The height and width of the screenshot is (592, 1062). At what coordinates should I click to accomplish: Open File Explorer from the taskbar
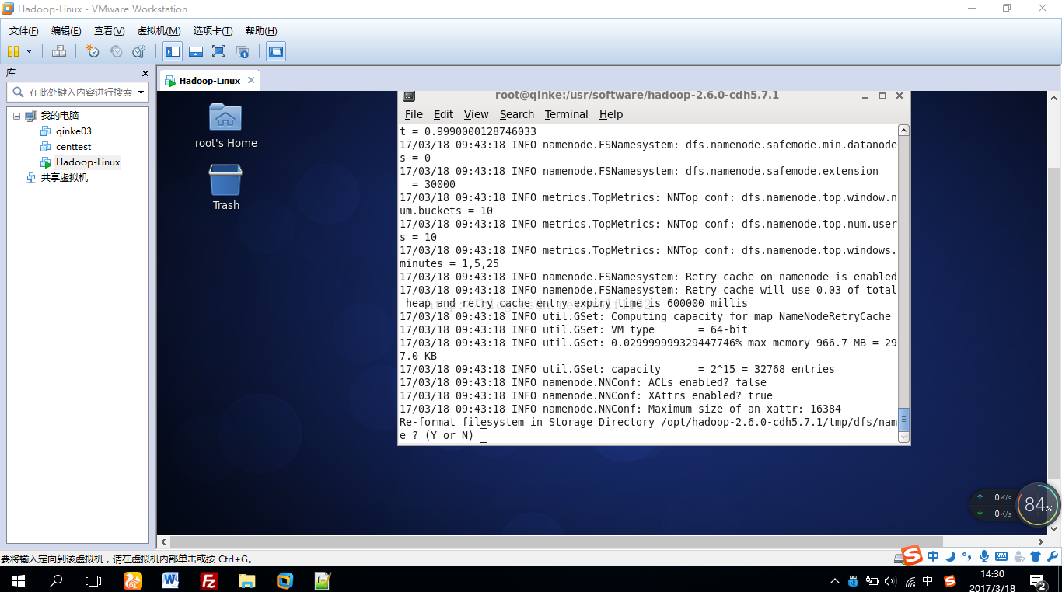coord(246,580)
